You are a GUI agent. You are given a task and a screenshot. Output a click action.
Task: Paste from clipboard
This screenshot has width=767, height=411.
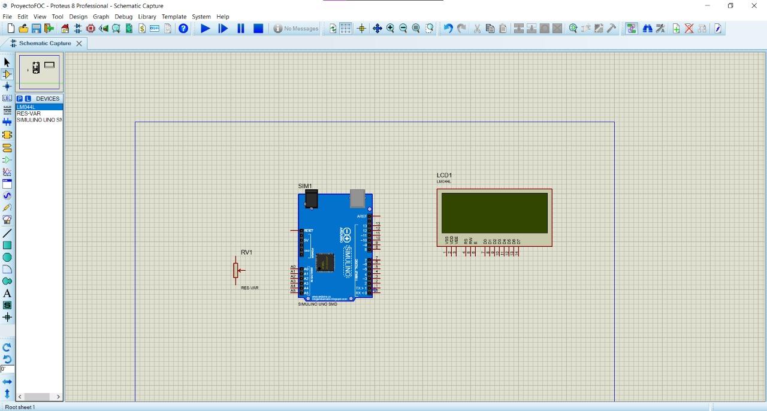(503, 28)
